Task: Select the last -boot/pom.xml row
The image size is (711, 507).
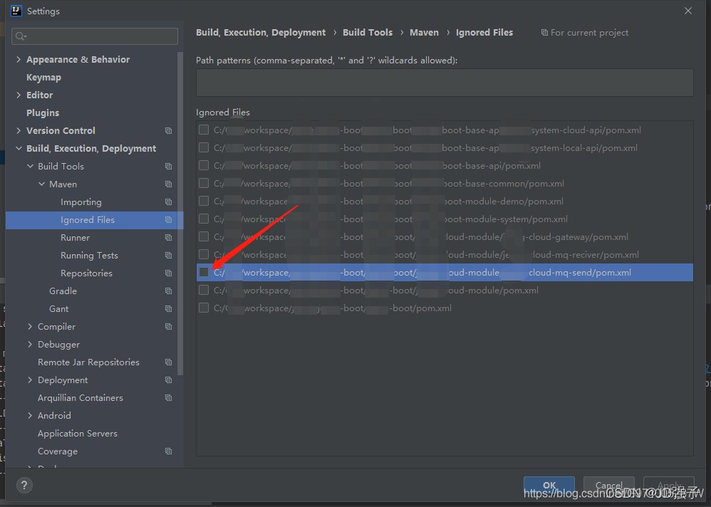Action: pos(445,308)
